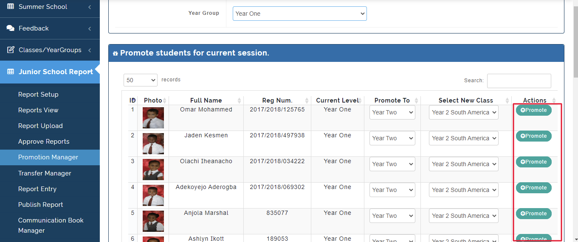Open the records-per-page dropdown showing 50
Viewport: 578px width, 242px height.
(141, 80)
